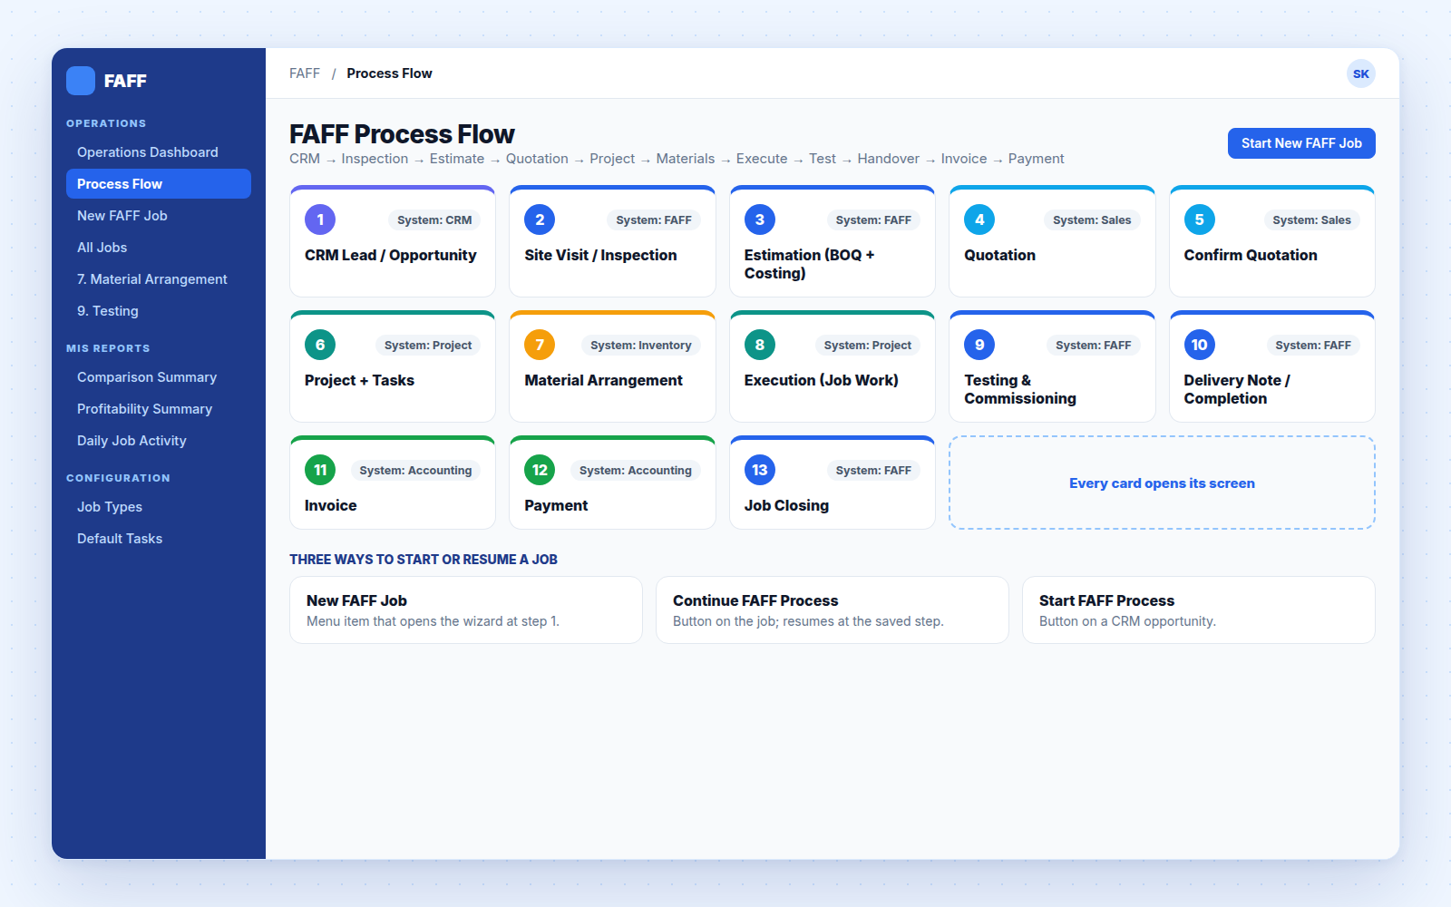Image resolution: width=1451 pixels, height=907 pixels.
Task: Click the Continue FAFF Process card
Action: (833, 610)
